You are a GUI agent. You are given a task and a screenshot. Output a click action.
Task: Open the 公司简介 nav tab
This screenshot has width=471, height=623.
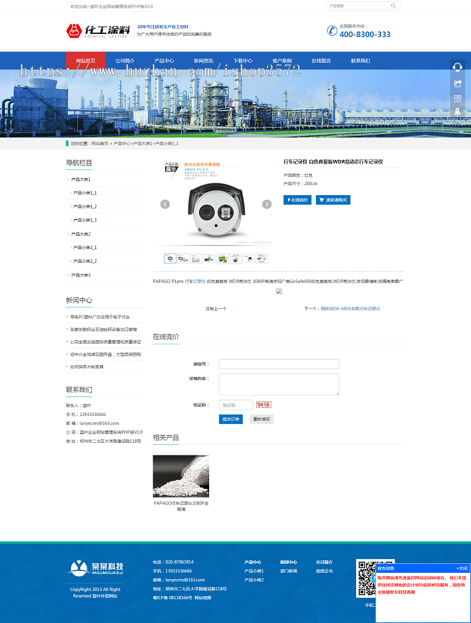pos(125,61)
